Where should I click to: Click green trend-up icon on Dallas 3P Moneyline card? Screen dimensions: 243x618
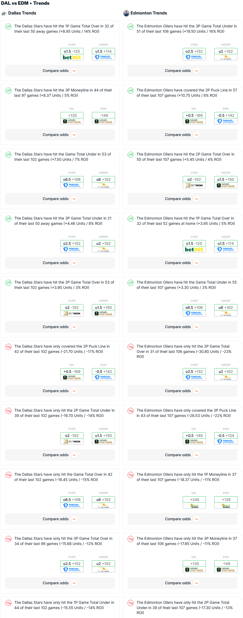(x=8, y=91)
